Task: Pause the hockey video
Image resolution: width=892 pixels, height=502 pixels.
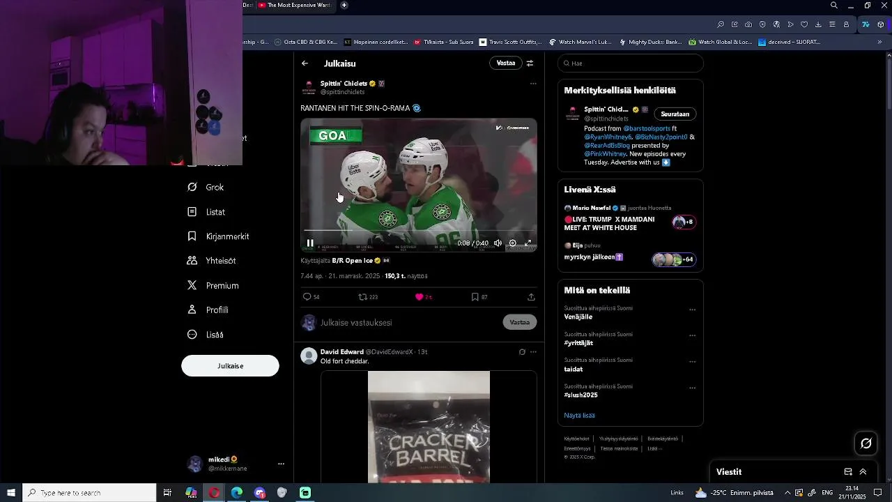Action: [310, 243]
